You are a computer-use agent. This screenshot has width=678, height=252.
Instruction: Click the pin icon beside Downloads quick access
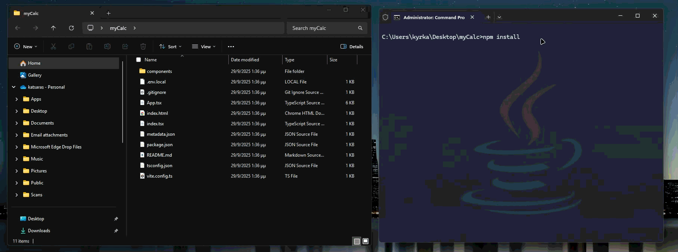pos(116,231)
